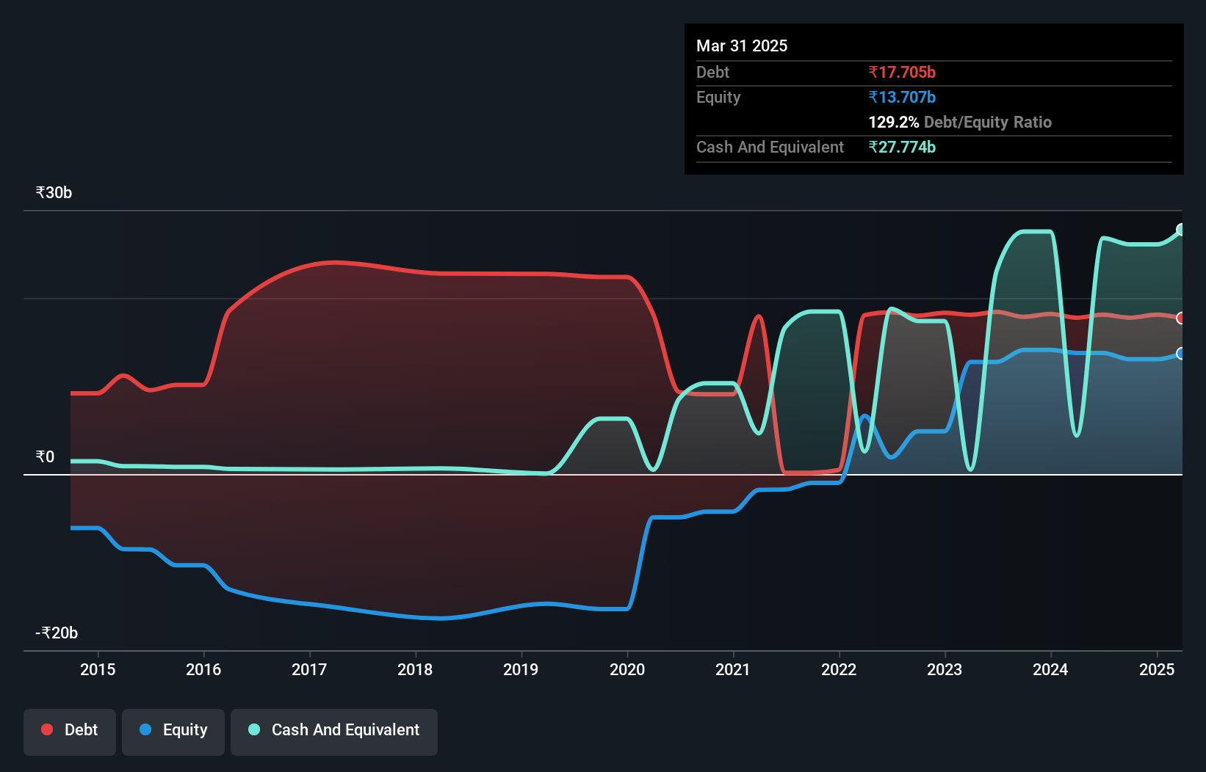Click the ₹30b y-axis label
Screen dimensions: 1206x772
[54, 192]
